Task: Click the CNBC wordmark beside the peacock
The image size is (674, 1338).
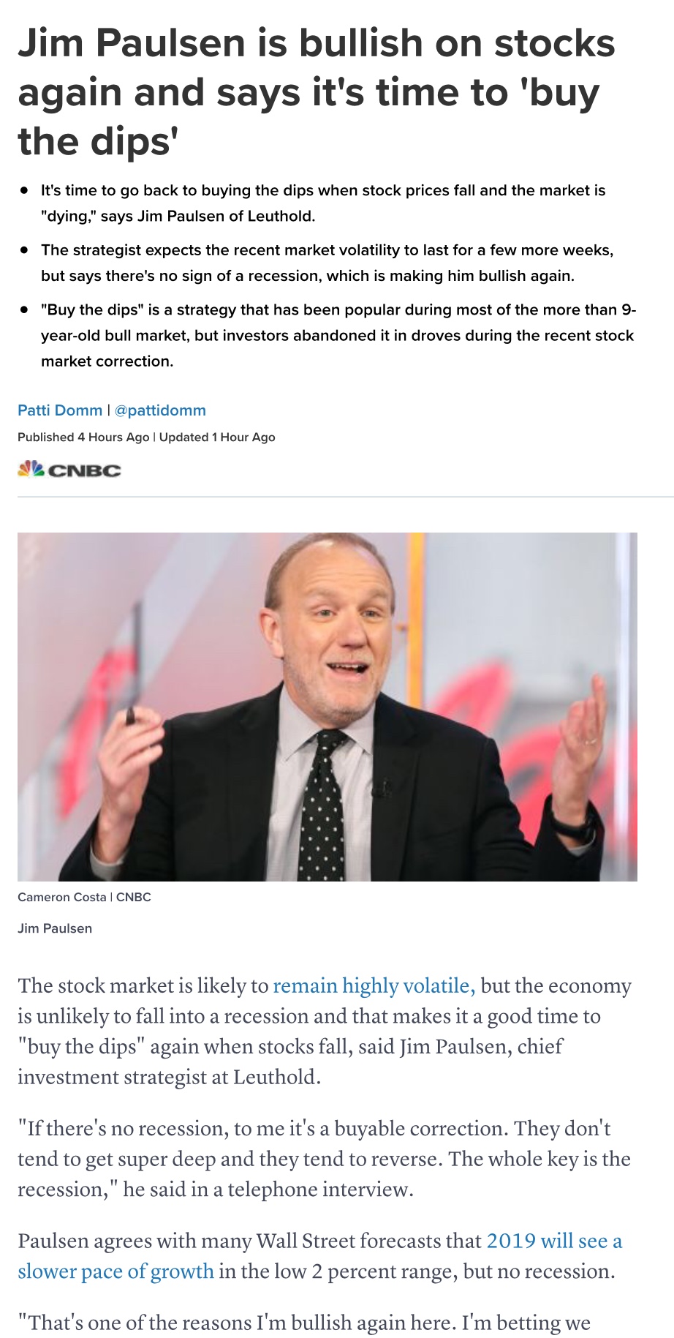Action: coord(85,470)
